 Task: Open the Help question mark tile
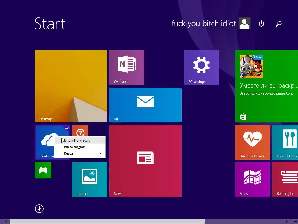coord(80,130)
